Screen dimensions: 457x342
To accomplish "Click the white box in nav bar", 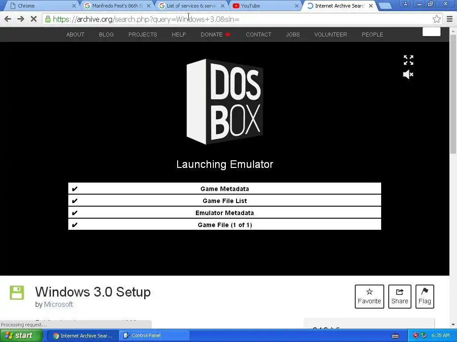I will point(432,32).
